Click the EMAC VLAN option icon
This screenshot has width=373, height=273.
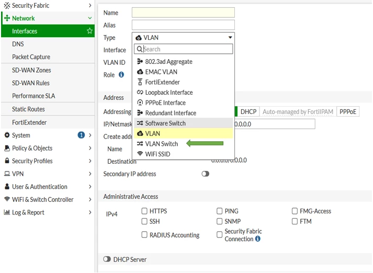point(140,72)
